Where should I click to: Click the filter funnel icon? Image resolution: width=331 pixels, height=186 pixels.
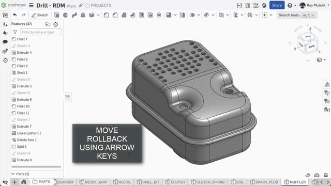[15, 32]
